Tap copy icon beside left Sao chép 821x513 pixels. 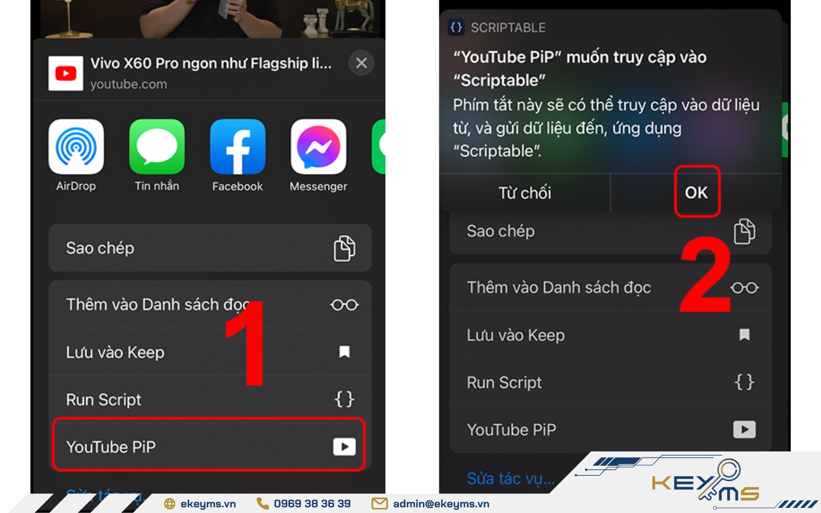[344, 248]
